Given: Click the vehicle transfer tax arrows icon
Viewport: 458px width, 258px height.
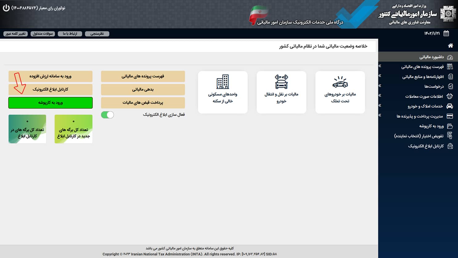Looking at the screenshot, I should 281,82.
